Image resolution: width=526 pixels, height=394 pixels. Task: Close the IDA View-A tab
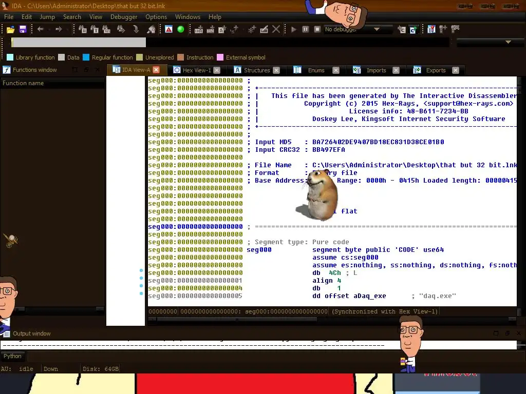tap(156, 70)
